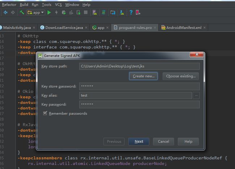Click 'BaseLinkedQueueProducerNodeRef' class name text

click(x=183, y=158)
